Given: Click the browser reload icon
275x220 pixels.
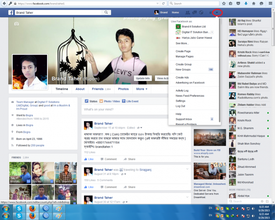Looking at the screenshot, I should [x=163, y=4].
